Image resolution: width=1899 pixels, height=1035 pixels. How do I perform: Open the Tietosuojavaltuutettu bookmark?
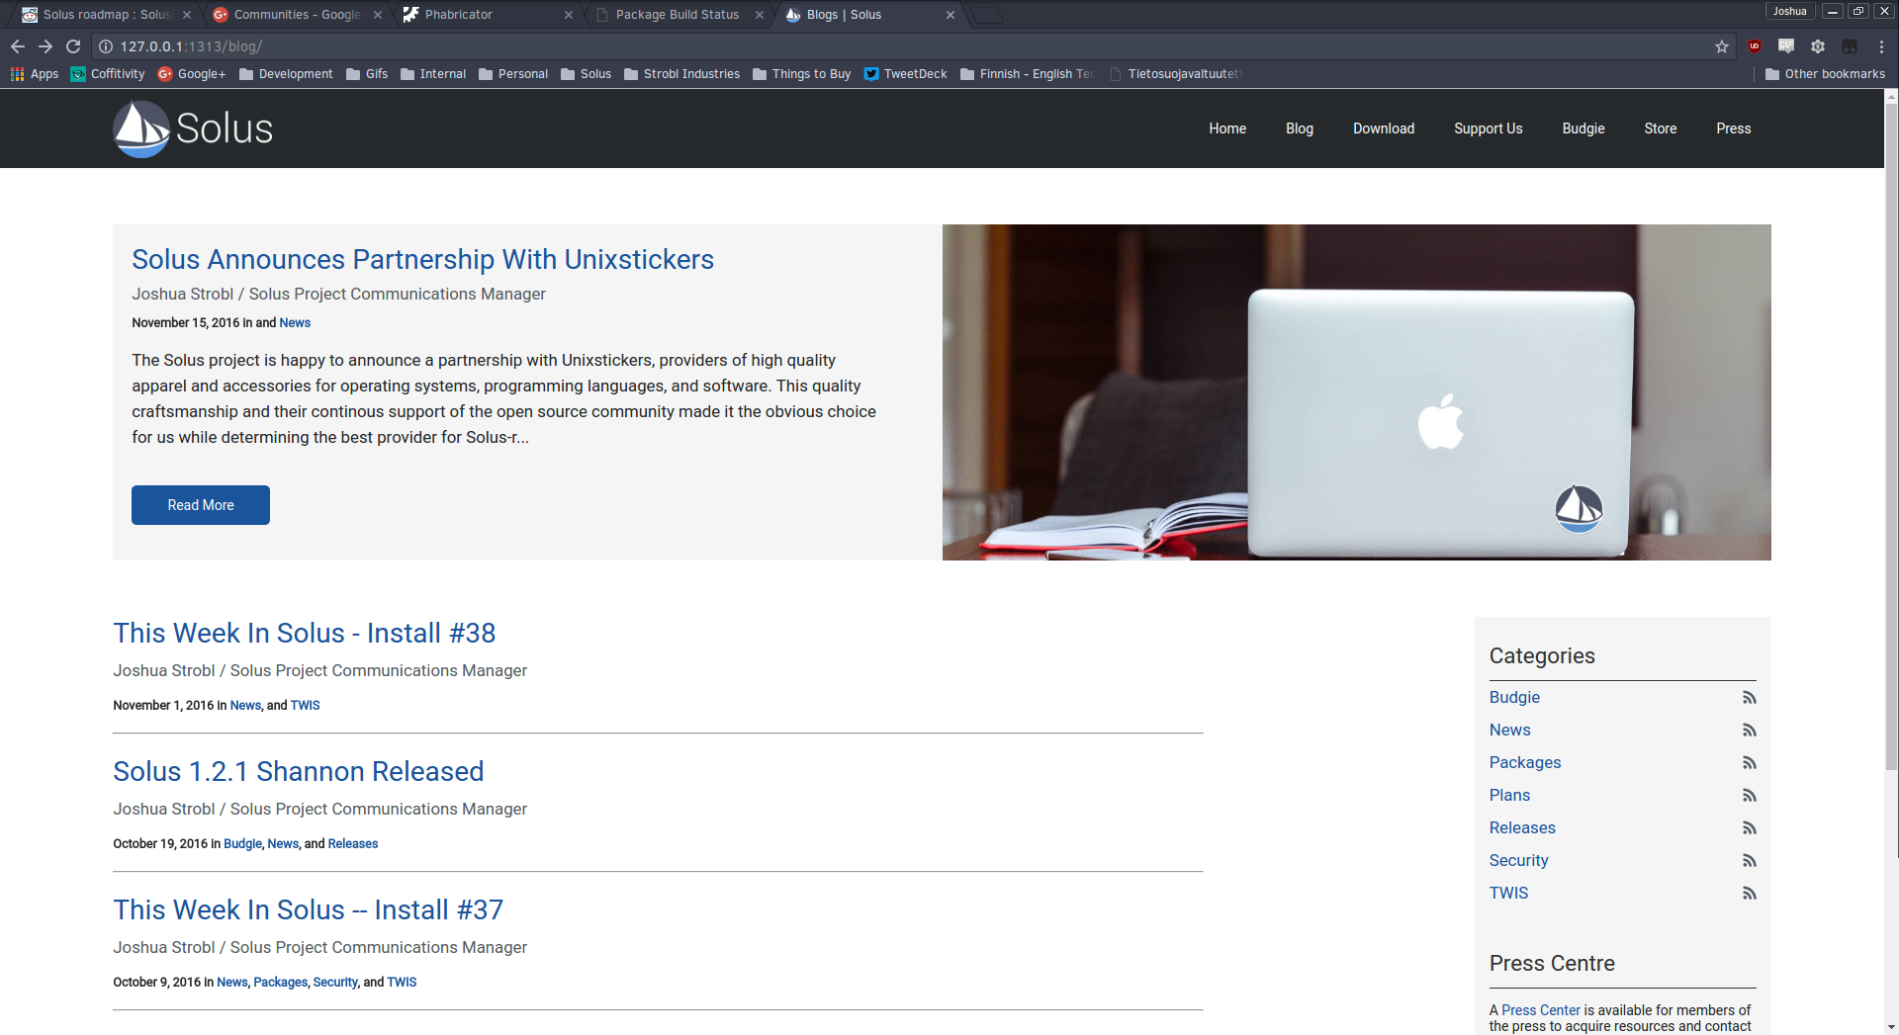(x=1177, y=74)
